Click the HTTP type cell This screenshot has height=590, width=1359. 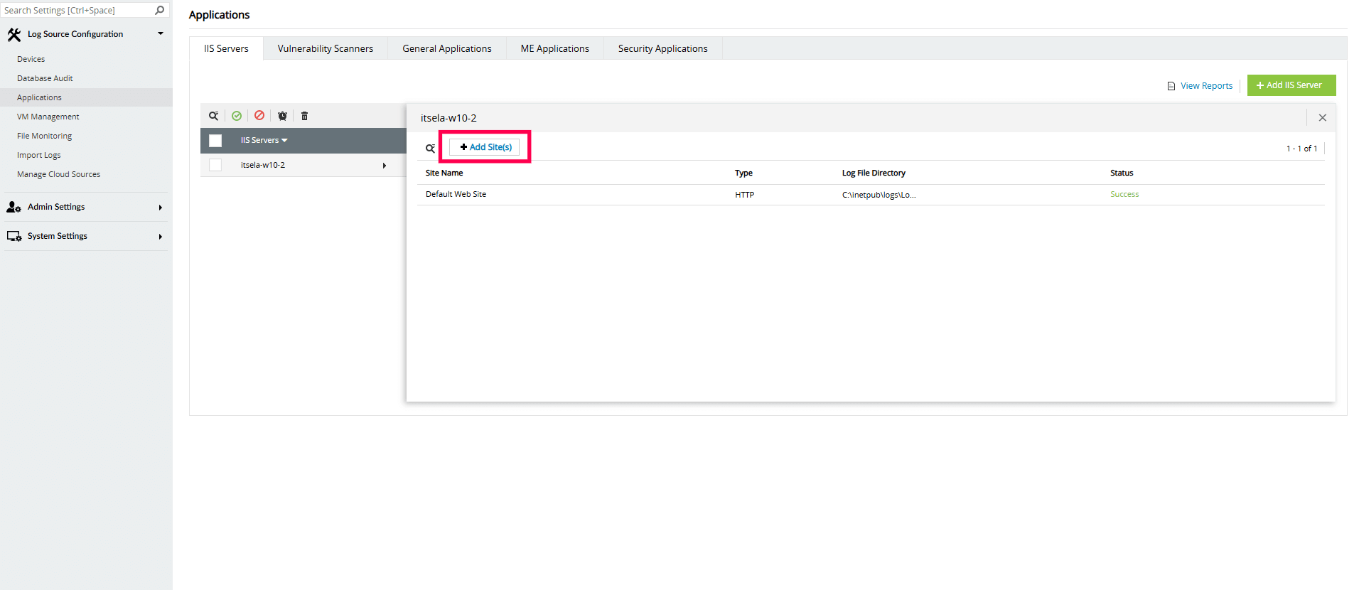744,195
